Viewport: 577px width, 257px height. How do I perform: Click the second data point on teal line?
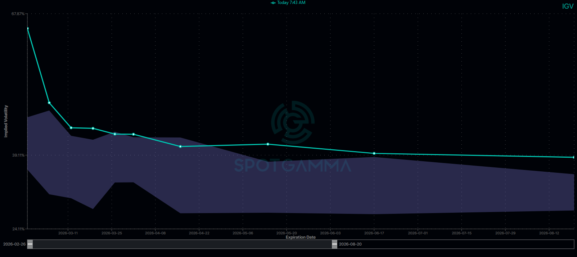click(49, 103)
